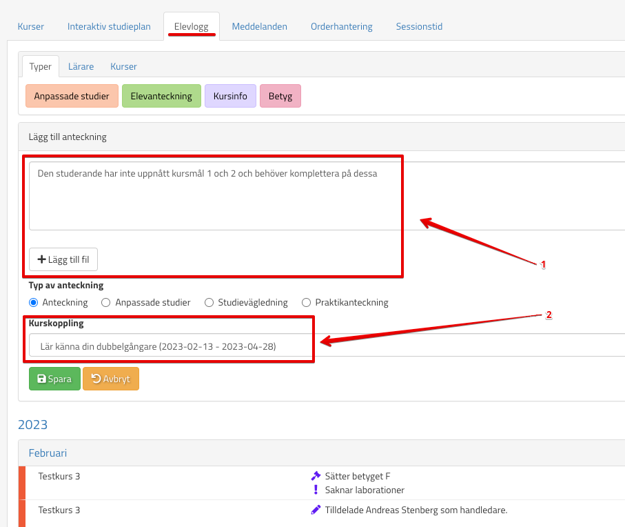Select the Praktikanteckning radio button
Image resolution: width=625 pixels, height=527 pixels.
click(306, 302)
